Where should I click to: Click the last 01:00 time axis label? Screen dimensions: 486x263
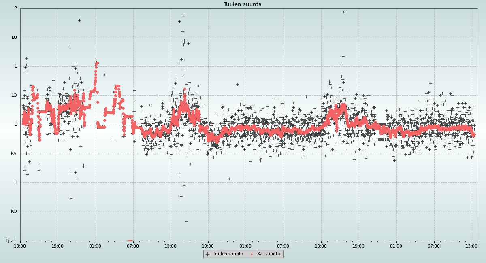click(x=396, y=246)
